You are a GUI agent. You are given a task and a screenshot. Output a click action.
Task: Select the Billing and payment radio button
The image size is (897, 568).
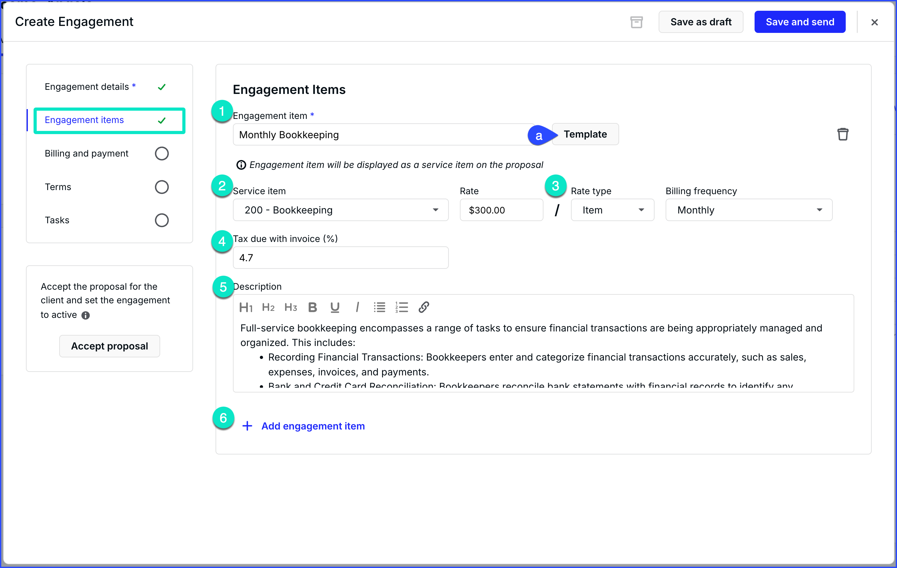coord(162,153)
